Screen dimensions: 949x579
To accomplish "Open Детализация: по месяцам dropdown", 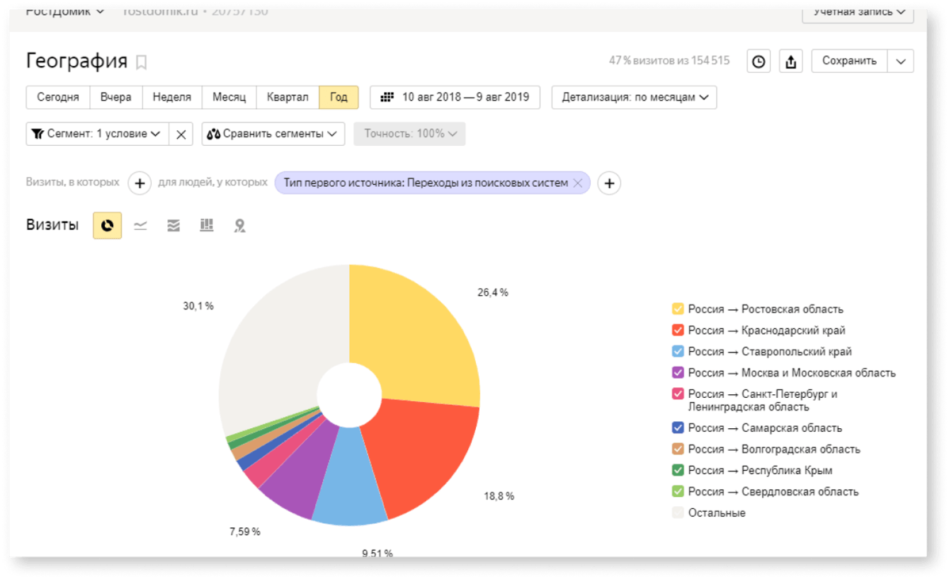I will pos(634,97).
